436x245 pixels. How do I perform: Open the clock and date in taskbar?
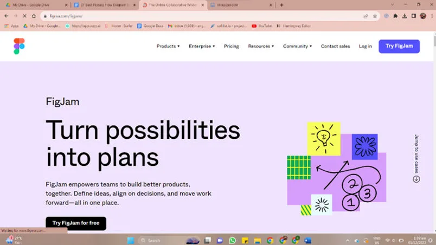point(416,240)
